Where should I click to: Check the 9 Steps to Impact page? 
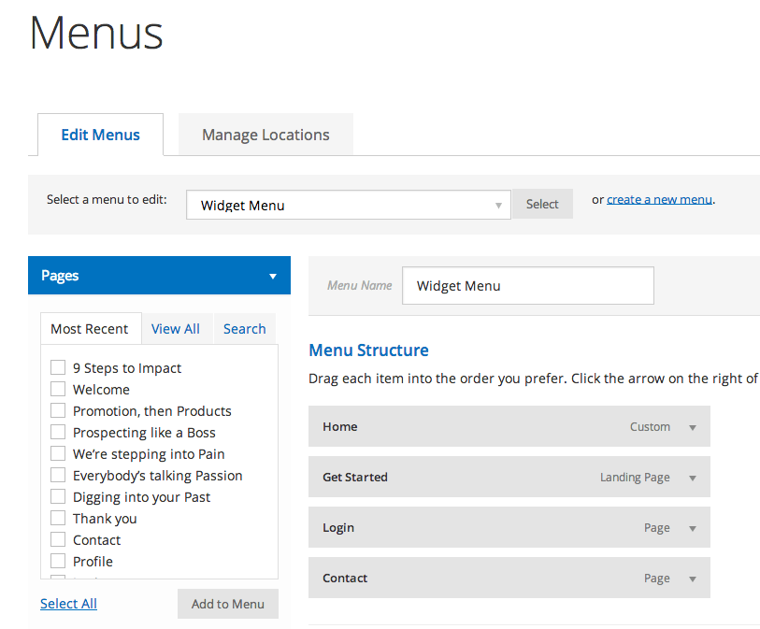[x=58, y=367]
